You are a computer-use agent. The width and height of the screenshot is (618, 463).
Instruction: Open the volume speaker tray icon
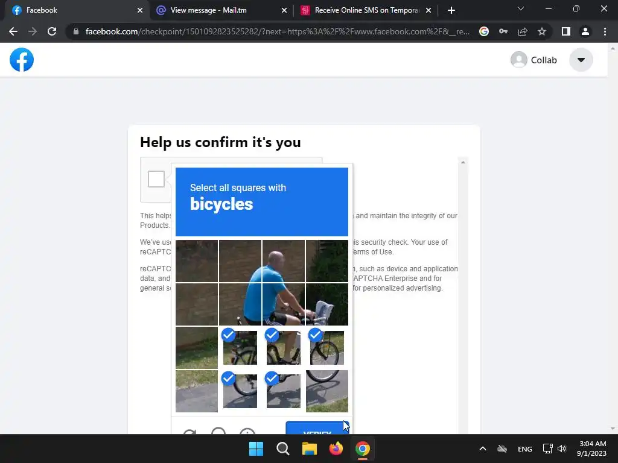(562, 449)
